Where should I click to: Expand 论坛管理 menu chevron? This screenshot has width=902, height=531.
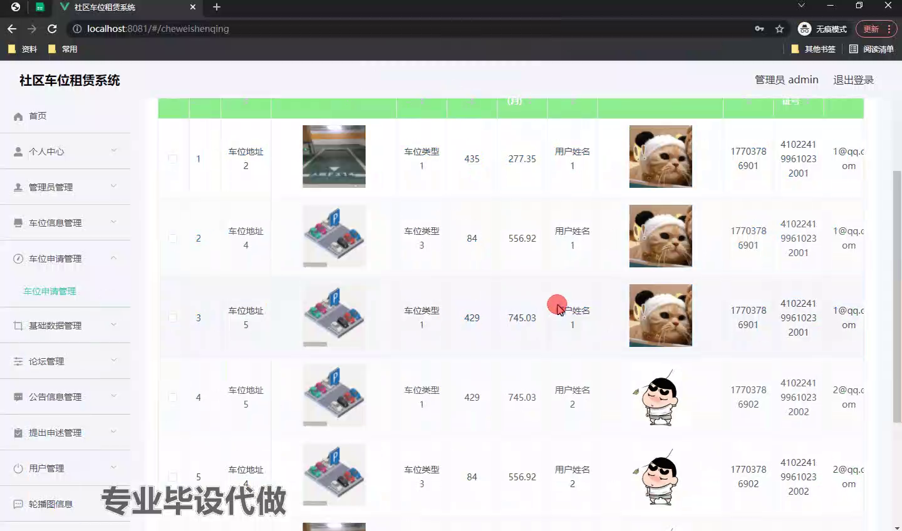[114, 360]
